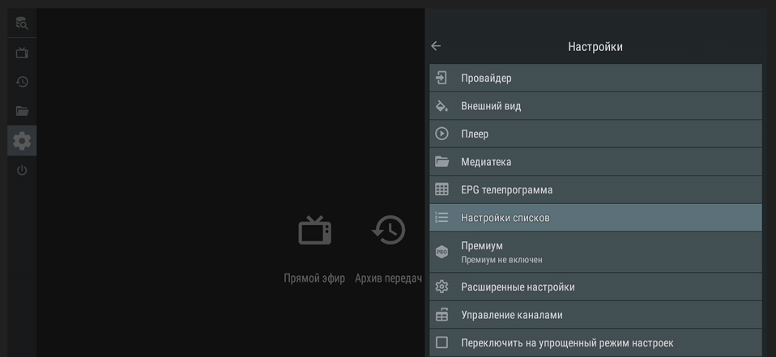Viewport: 776px width, 357px height.
Task: Open Управление каналами
Action: coord(595,315)
